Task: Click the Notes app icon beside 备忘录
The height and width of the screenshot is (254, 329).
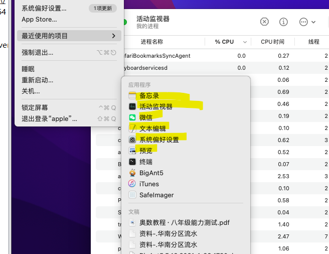Action: 132,95
